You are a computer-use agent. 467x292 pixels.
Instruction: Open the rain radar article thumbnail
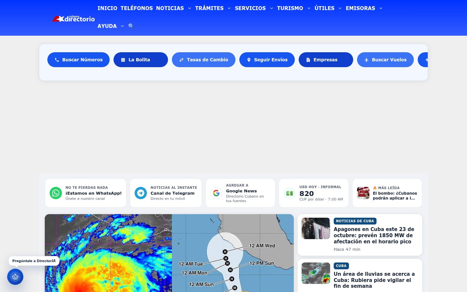click(x=316, y=273)
